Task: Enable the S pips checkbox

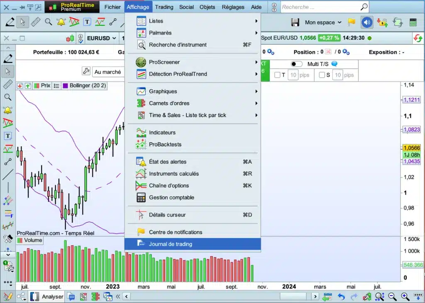Action: click(x=322, y=75)
